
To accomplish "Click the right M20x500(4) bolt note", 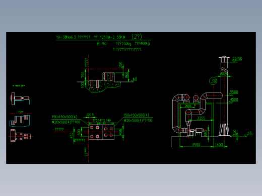I will point(138,120).
